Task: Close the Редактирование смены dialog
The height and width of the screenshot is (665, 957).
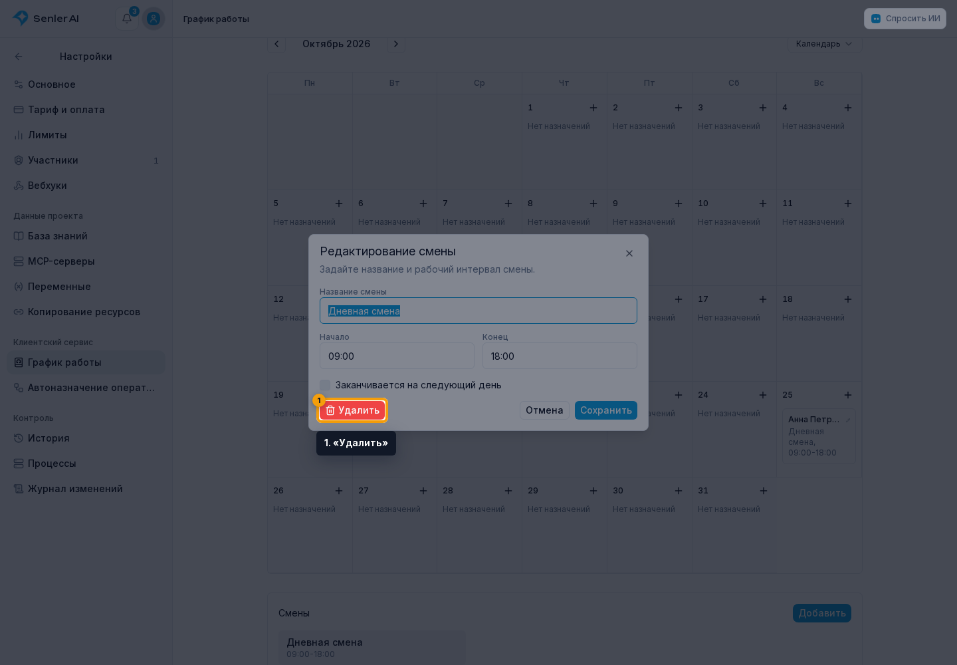Action: (629, 253)
